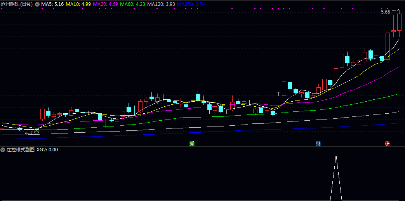Click the 3.57 low price label

pos(34,133)
